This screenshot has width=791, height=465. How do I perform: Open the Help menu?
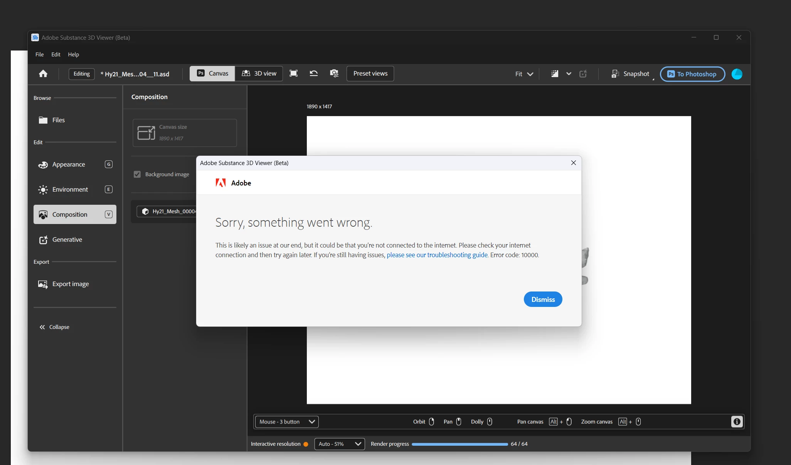pyautogui.click(x=73, y=54)
